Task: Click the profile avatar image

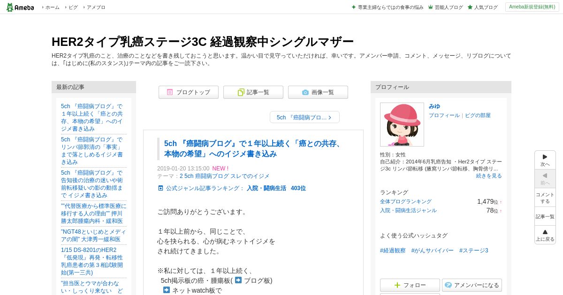Action: coord(402,125)
